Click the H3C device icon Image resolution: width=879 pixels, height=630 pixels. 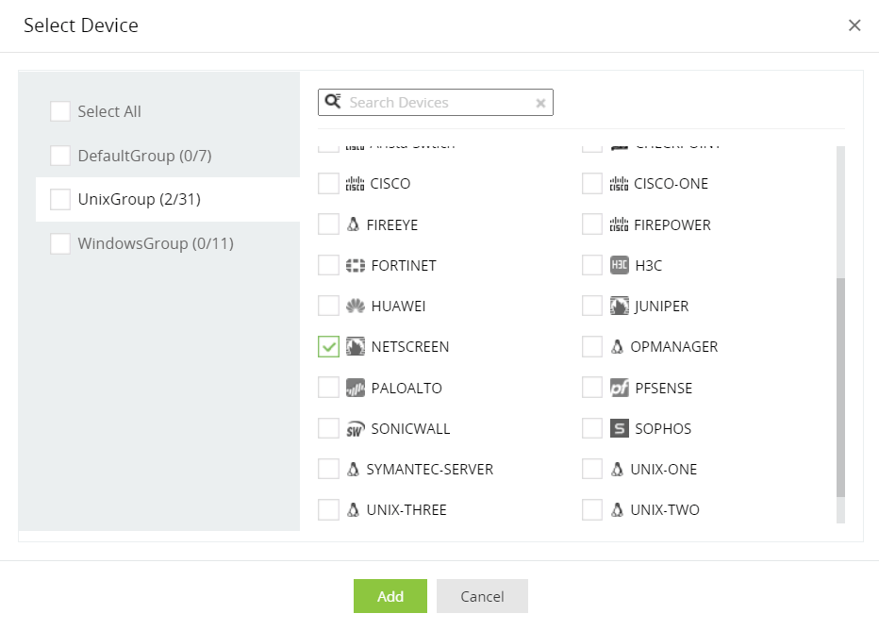(x=619, y=265)
